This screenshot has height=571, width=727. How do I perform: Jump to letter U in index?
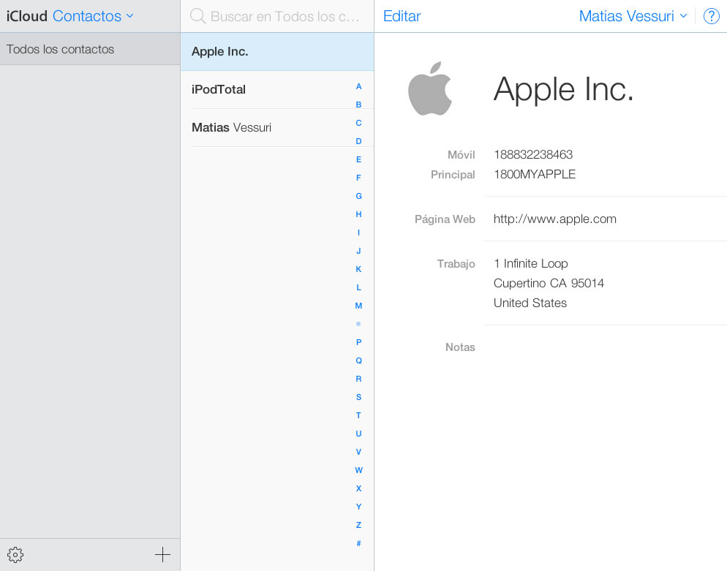pos(358,434)
